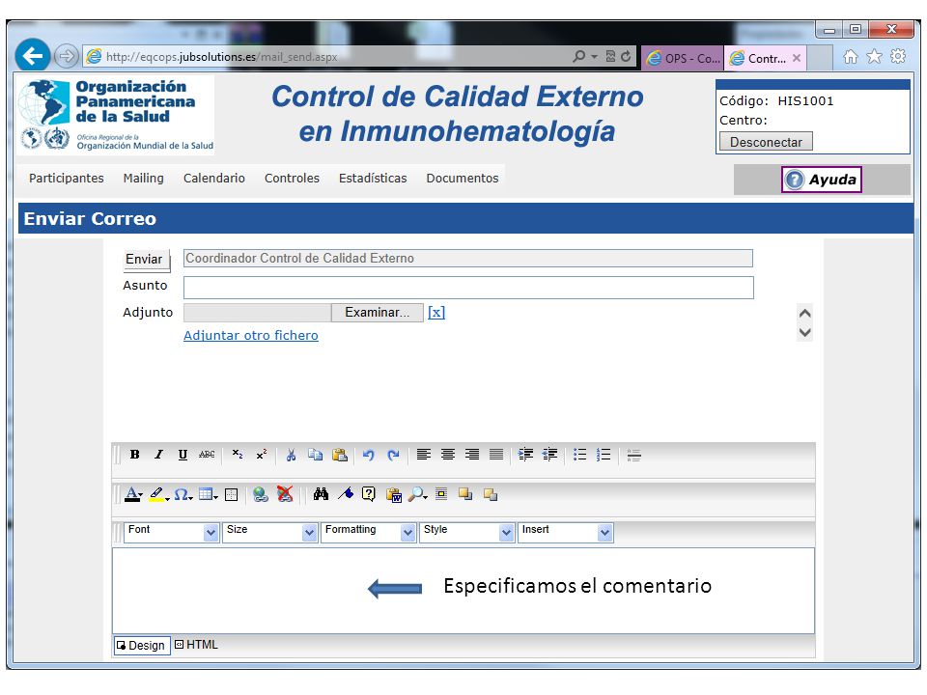Undo the last editor action
Screen dimensions: 927x695
coord(369,455)
